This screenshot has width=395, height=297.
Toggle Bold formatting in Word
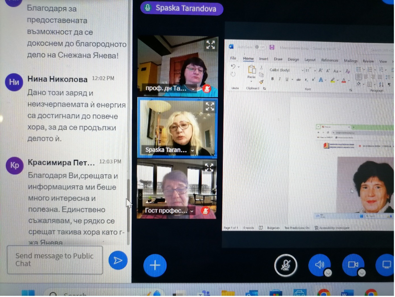[x=272, y=79]
